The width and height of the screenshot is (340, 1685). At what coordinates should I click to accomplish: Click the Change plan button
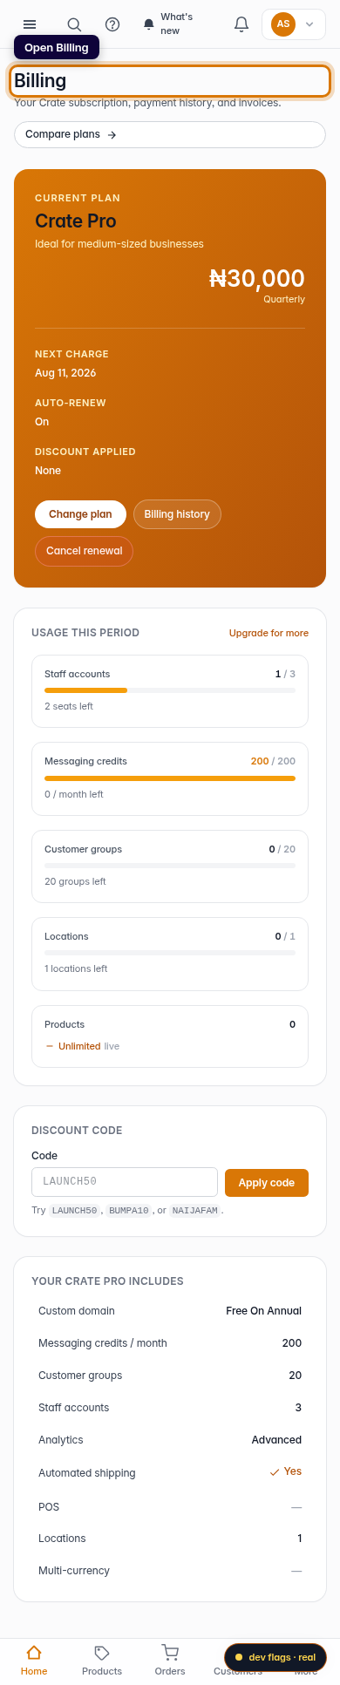pos(80,514)
